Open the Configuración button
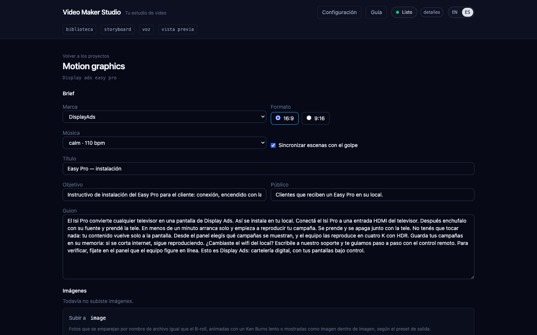This screenshot has height=335, width=537. click(339, 12)
